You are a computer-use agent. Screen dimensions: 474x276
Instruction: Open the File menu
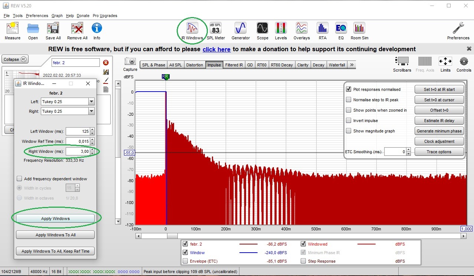click(7, 16)
